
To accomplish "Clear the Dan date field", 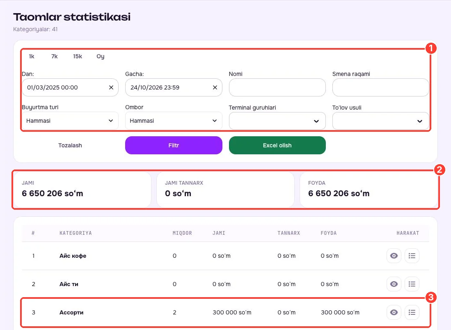I will point(111,87).
